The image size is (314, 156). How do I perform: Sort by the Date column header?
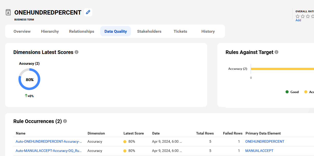[156, 133]
